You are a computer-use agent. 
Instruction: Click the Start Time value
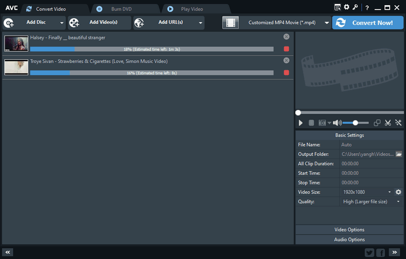pyautogui.click(x=350, y=173)
